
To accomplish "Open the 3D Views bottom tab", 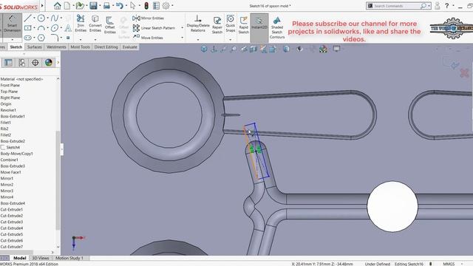I will coord(41,258).
